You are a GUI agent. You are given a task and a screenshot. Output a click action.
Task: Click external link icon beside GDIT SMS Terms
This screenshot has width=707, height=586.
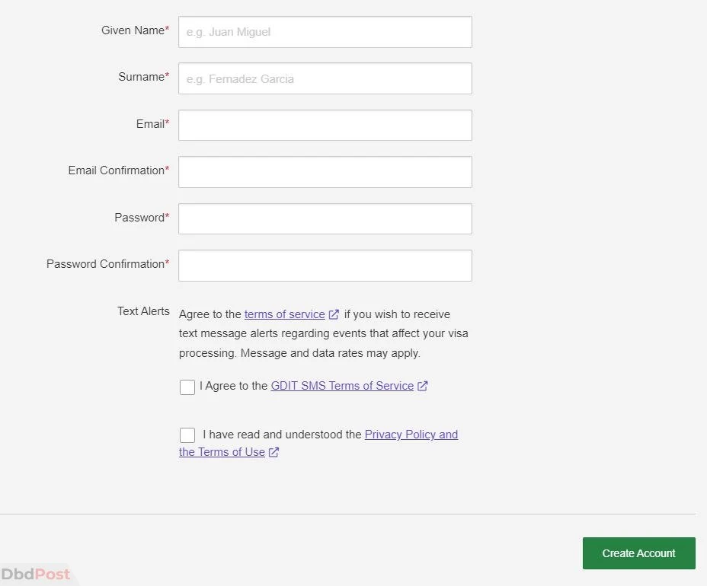(x=423, y=386)
